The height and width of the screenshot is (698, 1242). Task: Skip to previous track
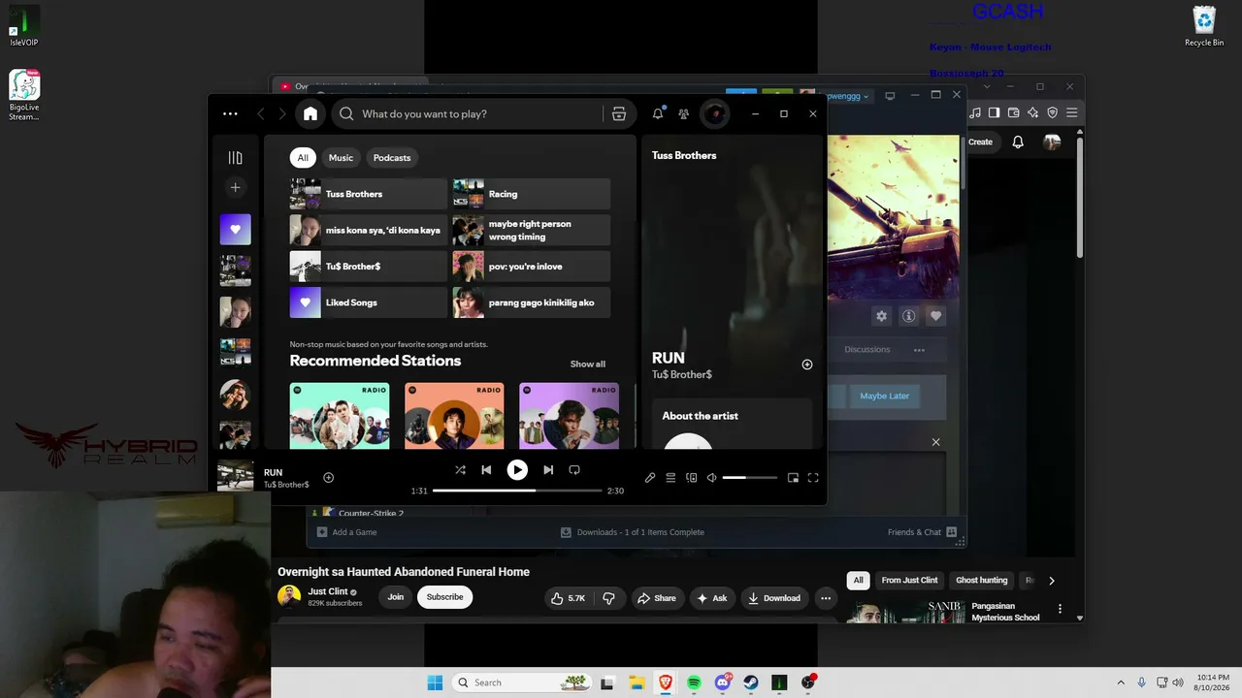[x=486, y=470]
